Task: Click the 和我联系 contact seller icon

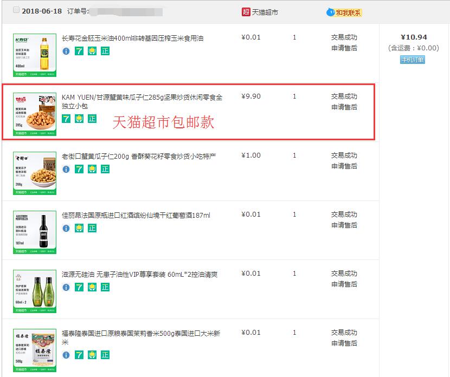Action: (344, 12)
